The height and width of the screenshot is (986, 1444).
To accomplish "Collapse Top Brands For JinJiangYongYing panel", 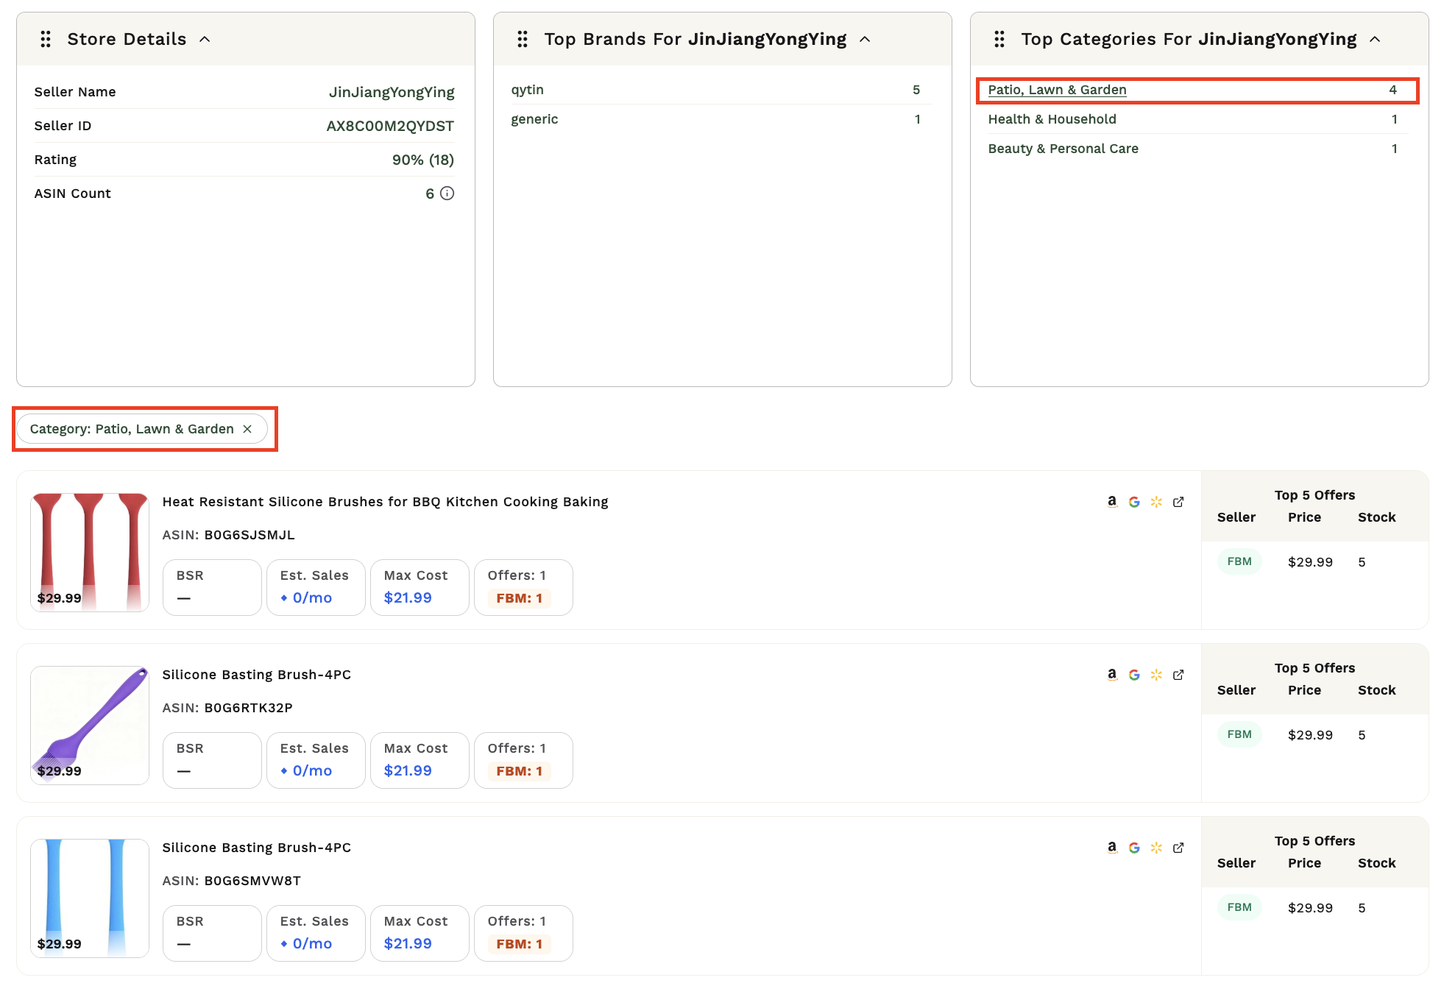I will click(865, 39).
